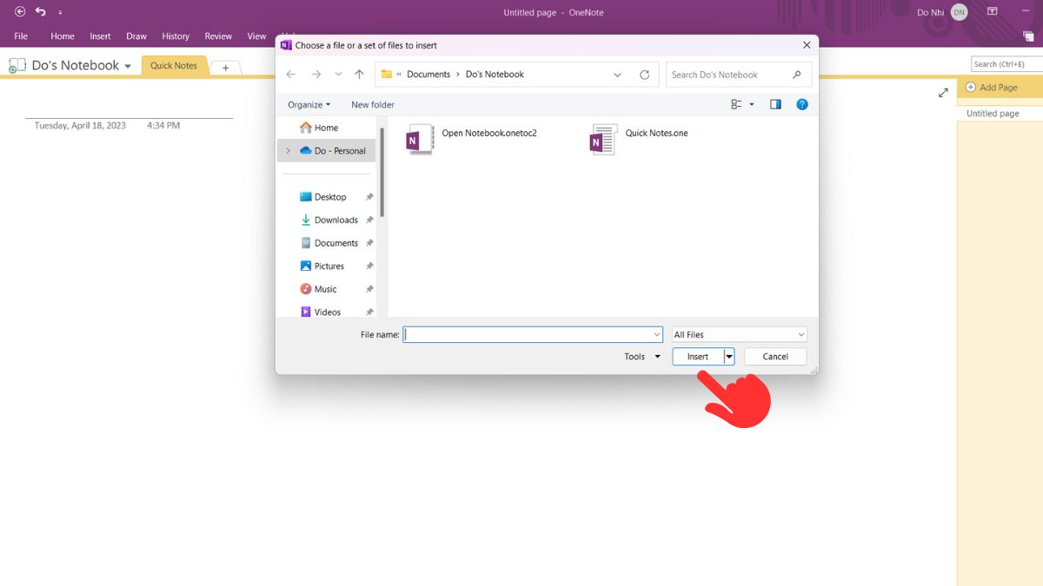This screenshot has height=586, width=1043.
Task: Select the Open Notebook.onetoc2 file
Action: point(472,139)
